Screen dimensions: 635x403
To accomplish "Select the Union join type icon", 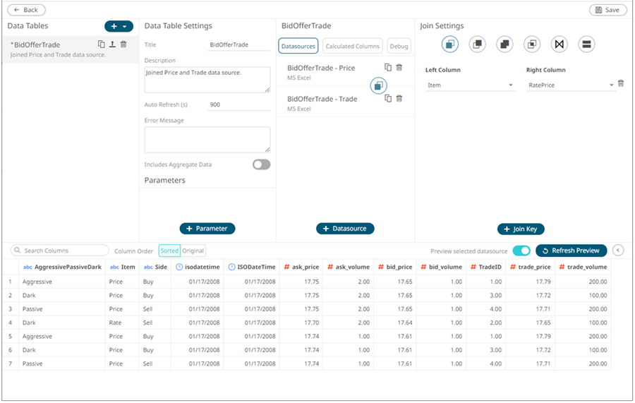I will (x=586, y=44).
